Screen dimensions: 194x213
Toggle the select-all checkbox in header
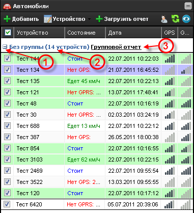tap(8, 32)
